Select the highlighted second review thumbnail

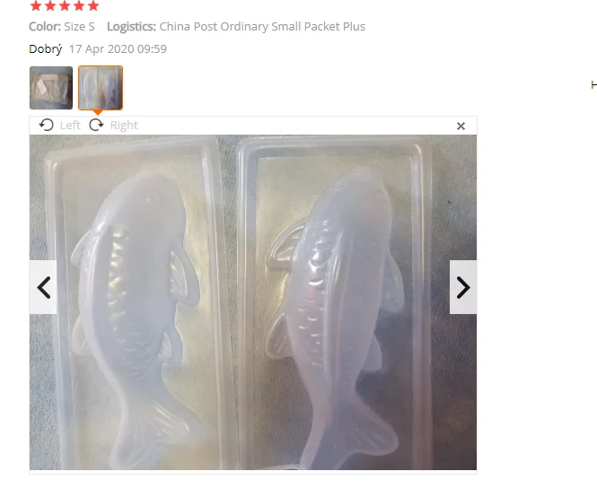tap(101, 88)
